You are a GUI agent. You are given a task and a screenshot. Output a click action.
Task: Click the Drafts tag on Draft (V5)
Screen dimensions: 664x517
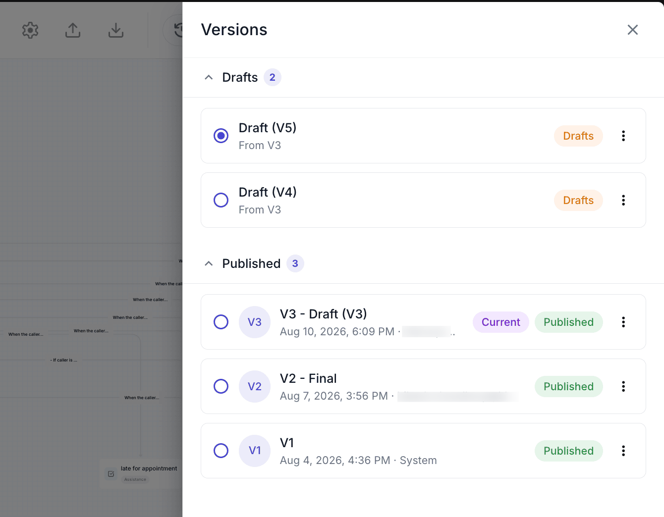click(578, 136)
